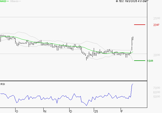
Task: Click the 2000 price axis label
Action: tap(157, 55)
